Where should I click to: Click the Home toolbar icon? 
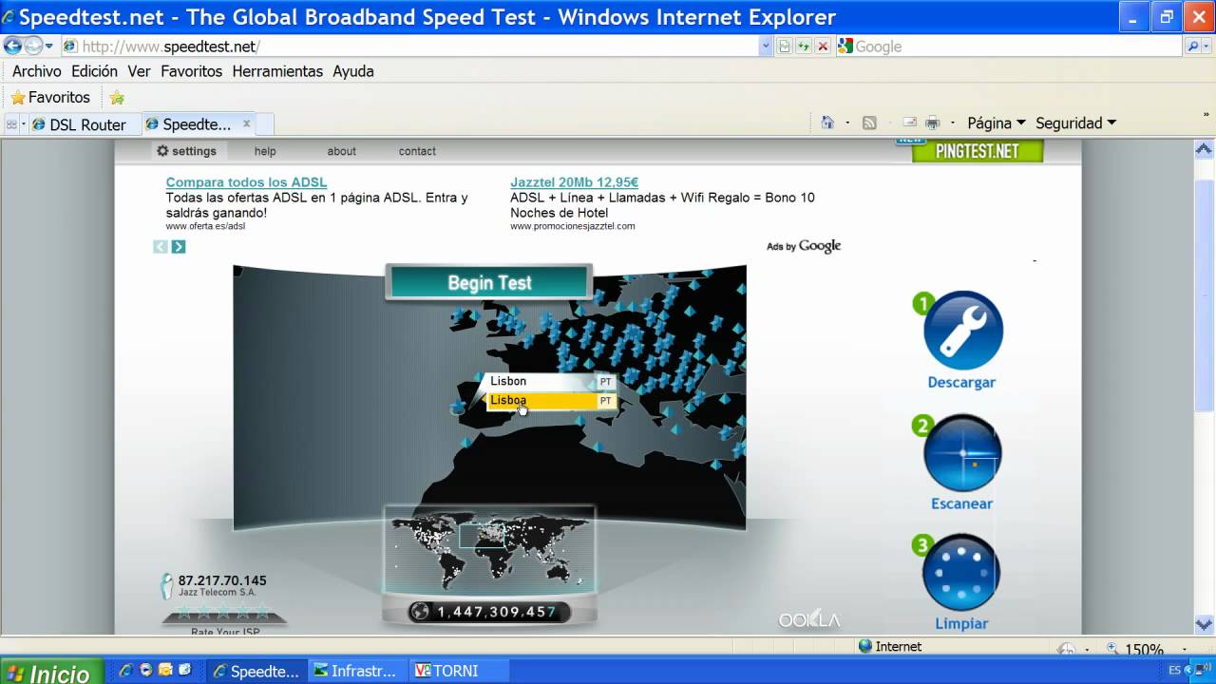click(827, 123)
